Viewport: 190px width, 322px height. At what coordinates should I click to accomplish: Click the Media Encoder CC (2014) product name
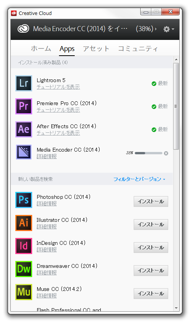click(x=68, y=150)
